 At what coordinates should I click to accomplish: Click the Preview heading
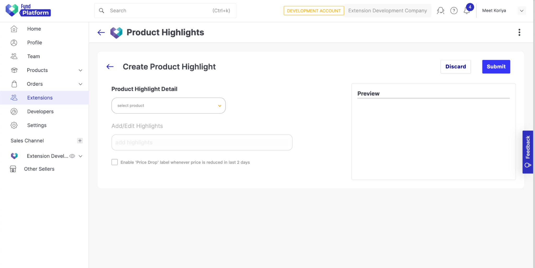[x=368, y=94]
